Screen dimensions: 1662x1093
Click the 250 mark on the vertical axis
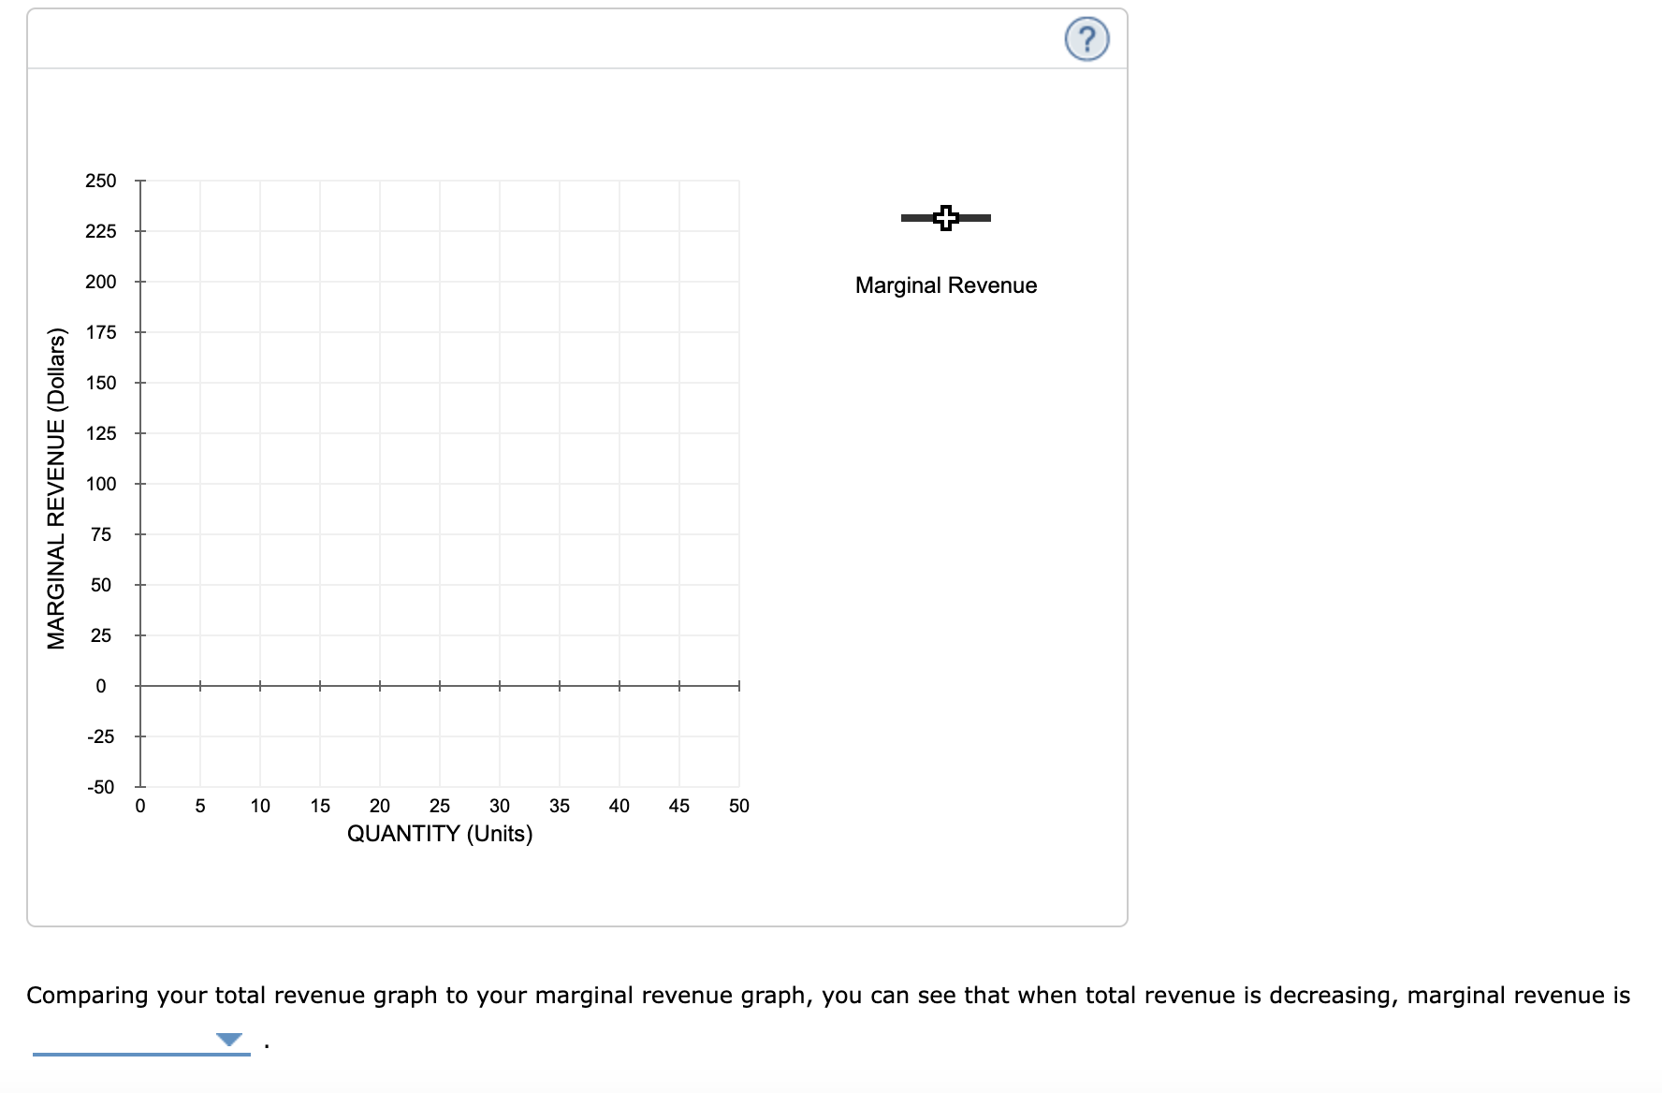coord(100,180)
